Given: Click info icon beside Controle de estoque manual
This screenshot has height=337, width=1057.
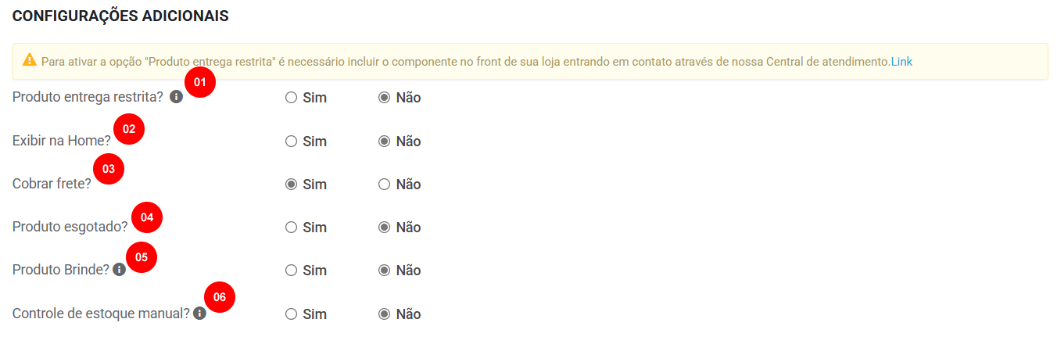Looking at the screenshot, I should tap(199, 313).
